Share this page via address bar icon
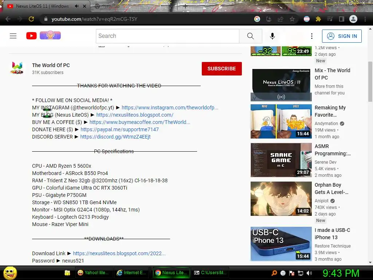Image resolution: width=373 pixels, height=280 pixels. coord(280,19)
